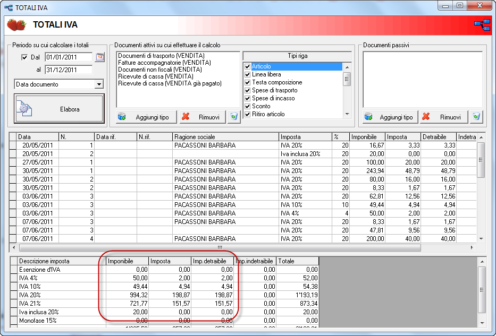Click the IVA 10% cell in the documents grid
The height and width of the screenshot is (336, 496).
305,205
